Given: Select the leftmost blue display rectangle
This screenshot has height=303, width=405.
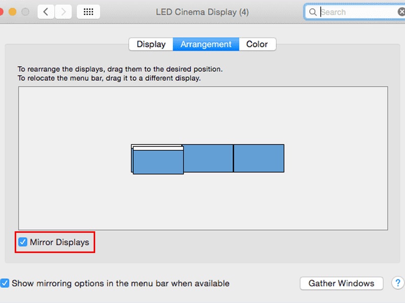Looking at the screenshot, I should [158, 163].
